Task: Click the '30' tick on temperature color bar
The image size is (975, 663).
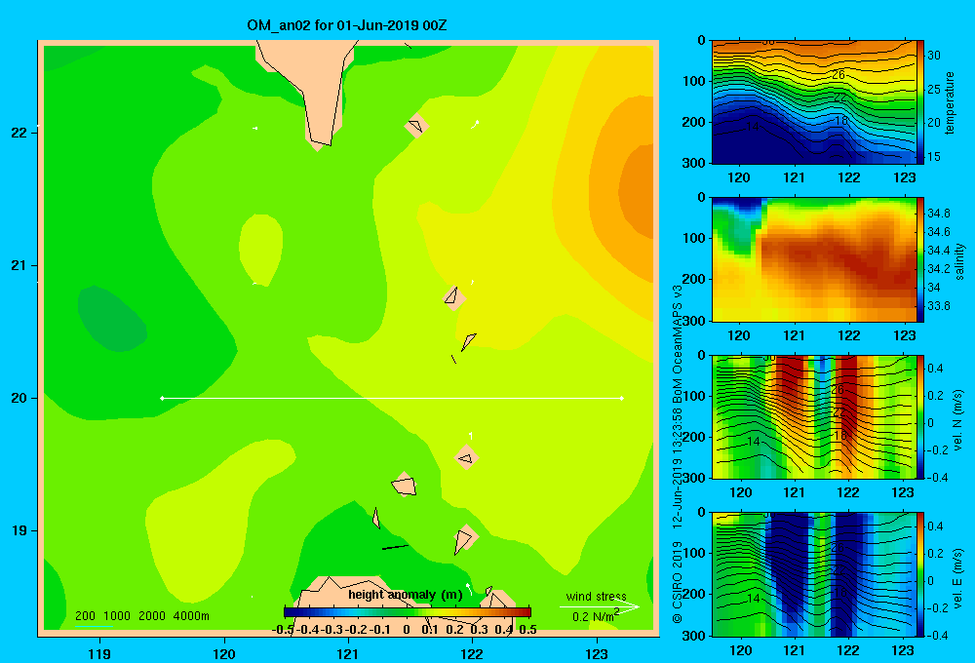Action: (x=934, y=56)
